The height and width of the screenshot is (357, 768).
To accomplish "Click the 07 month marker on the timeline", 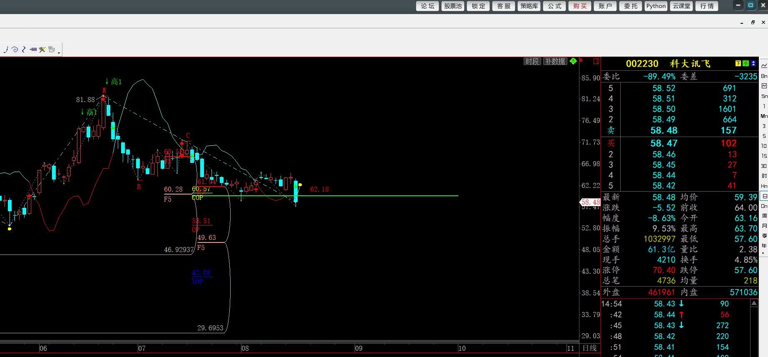I will click(x=142, y=348).
